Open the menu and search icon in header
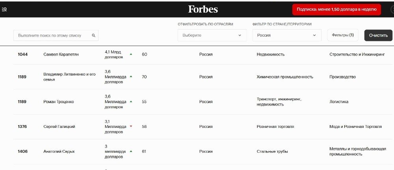The height and width of the screenshot is (170, 394). click(x=4, y=9)
